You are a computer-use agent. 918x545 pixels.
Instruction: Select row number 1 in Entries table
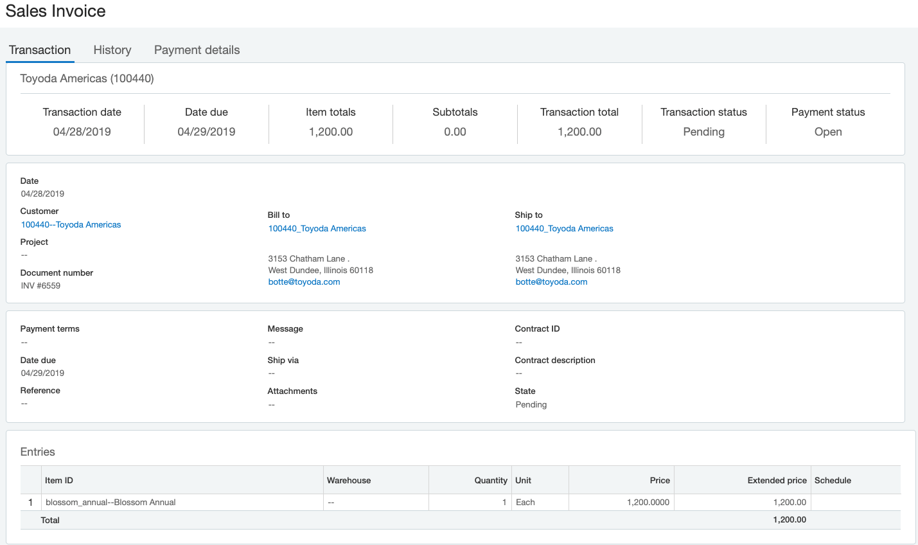[x=30, y=503]
